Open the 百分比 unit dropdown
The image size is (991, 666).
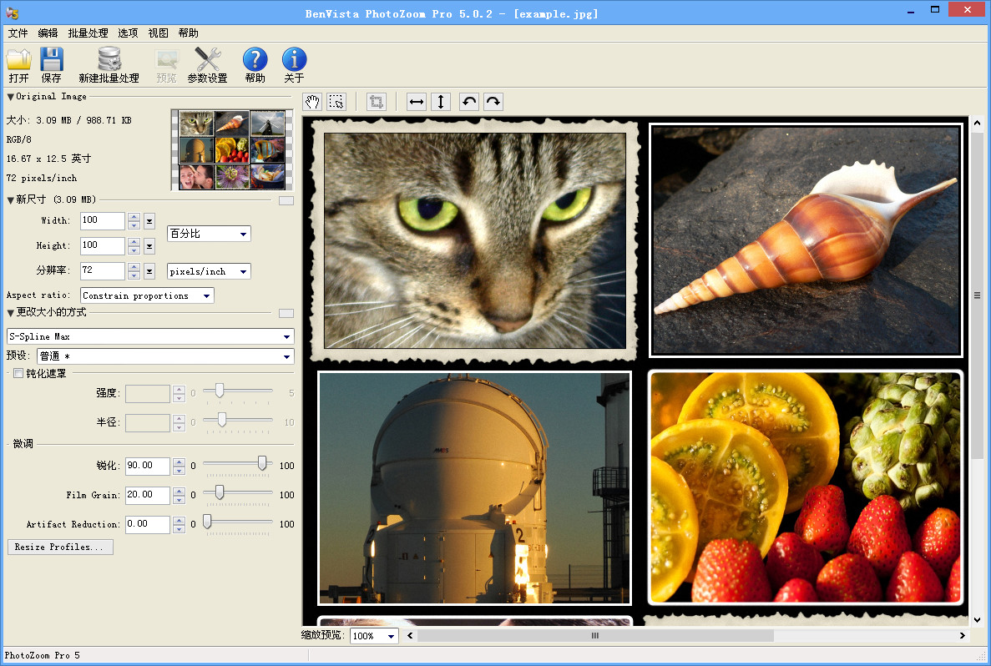(209, 234)
